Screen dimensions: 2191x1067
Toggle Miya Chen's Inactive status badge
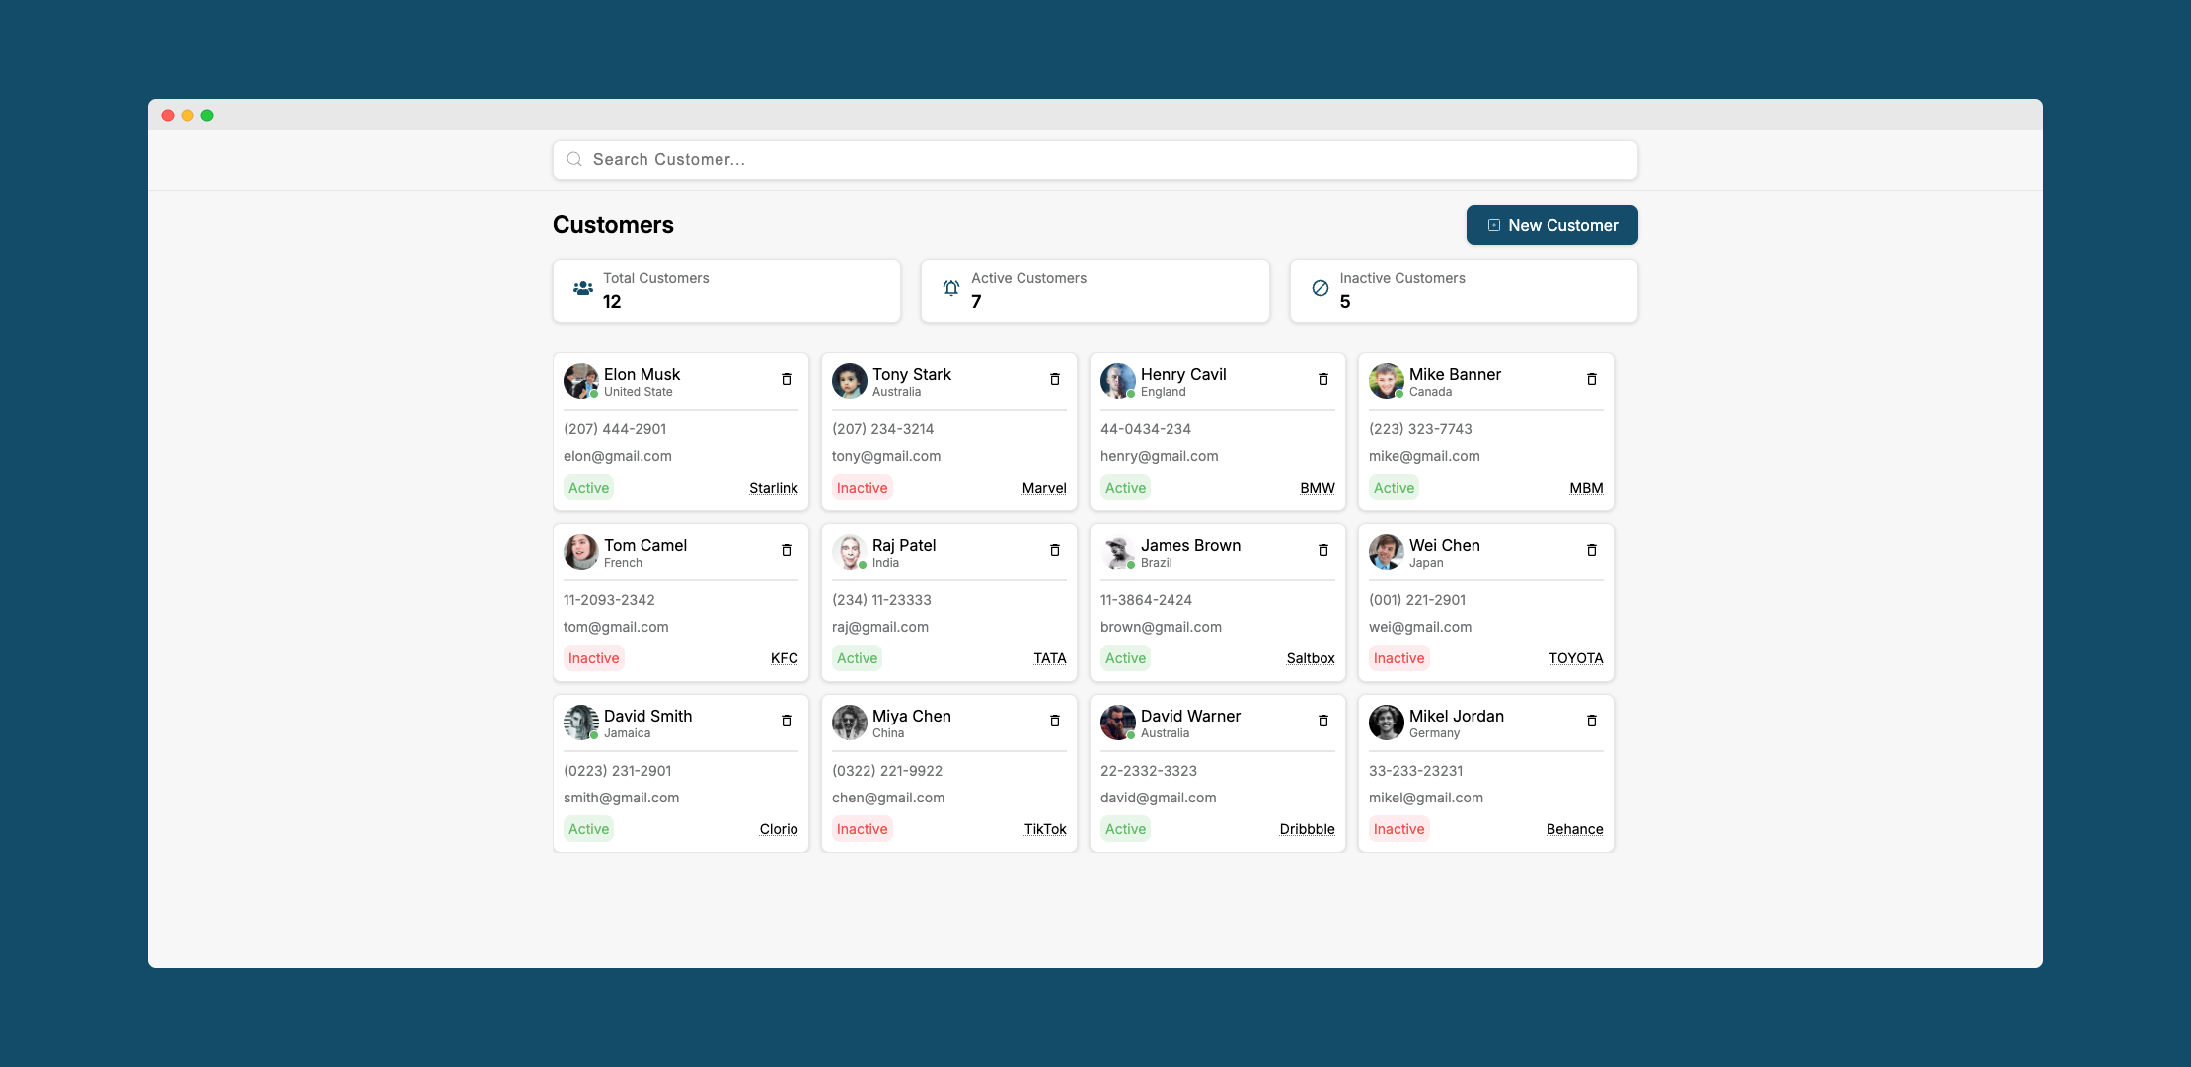pyautogui.click(x=861, y=828)
